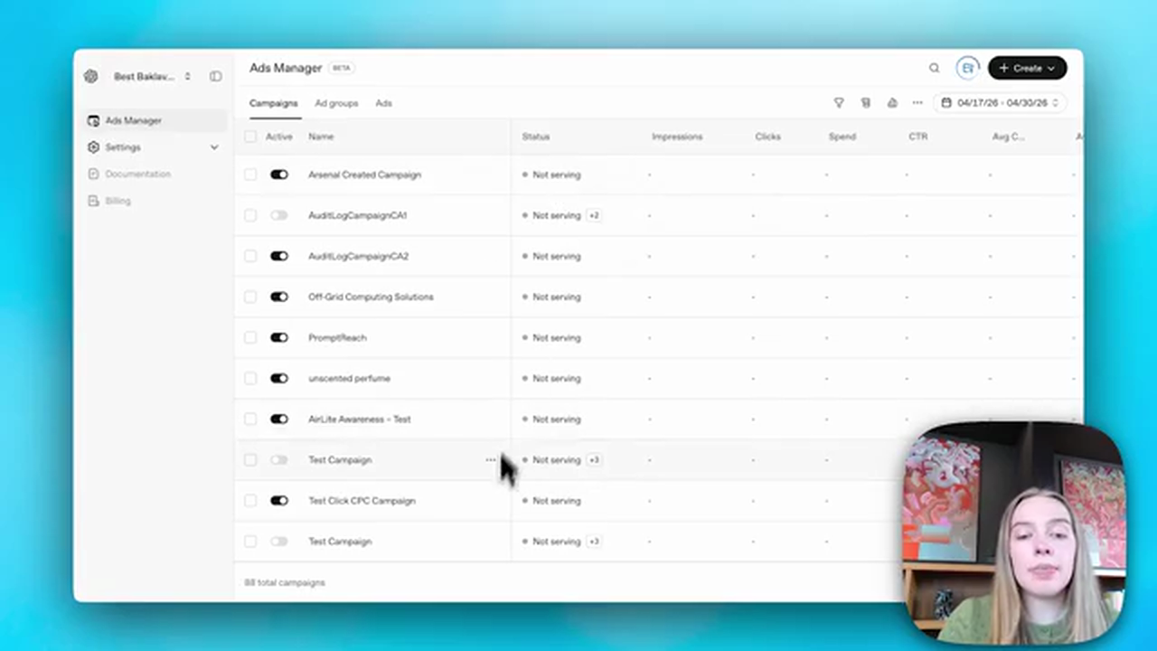Click the toolbar icon left of the three-dots menu
This screenshot has width=1157, height=651.
(x=891, y=103)
